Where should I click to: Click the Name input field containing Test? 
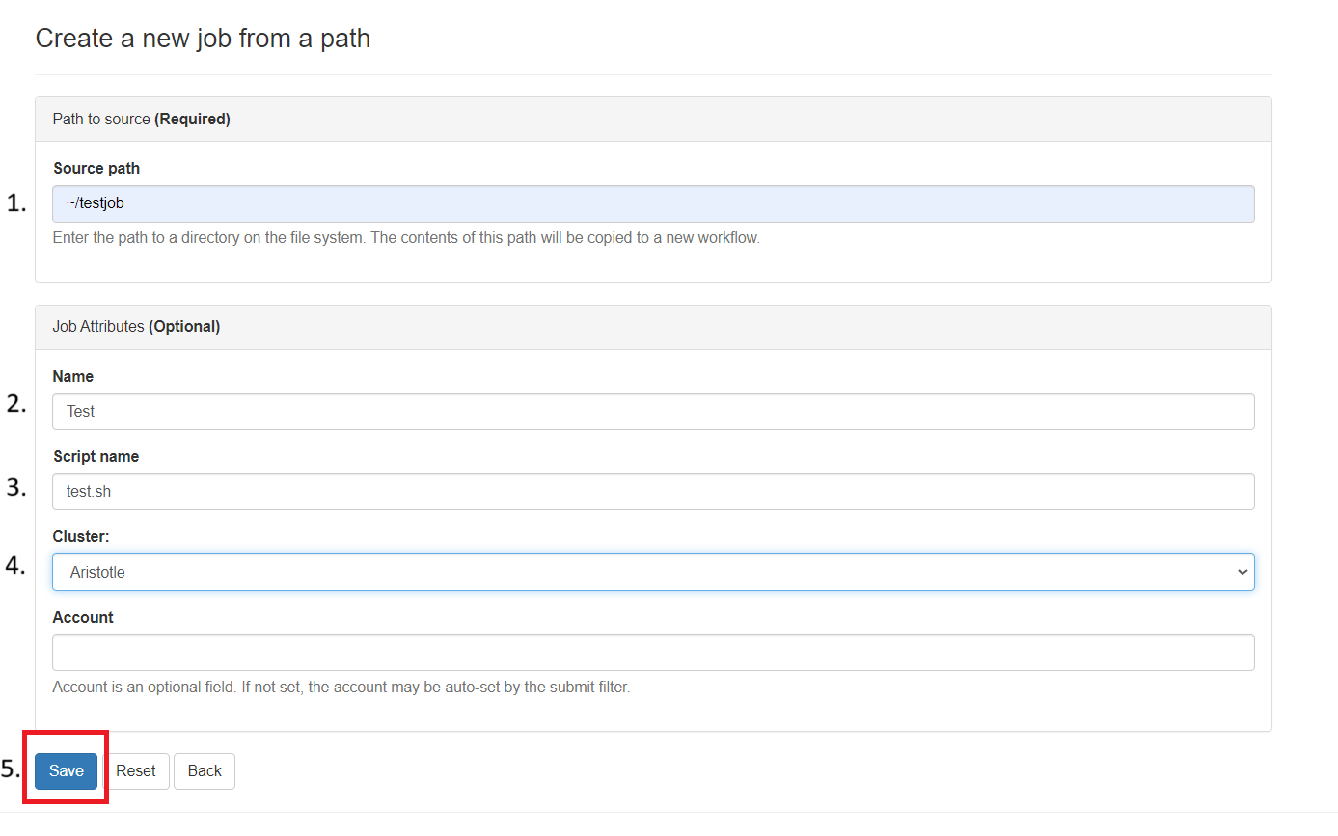[x=653, y=412]
